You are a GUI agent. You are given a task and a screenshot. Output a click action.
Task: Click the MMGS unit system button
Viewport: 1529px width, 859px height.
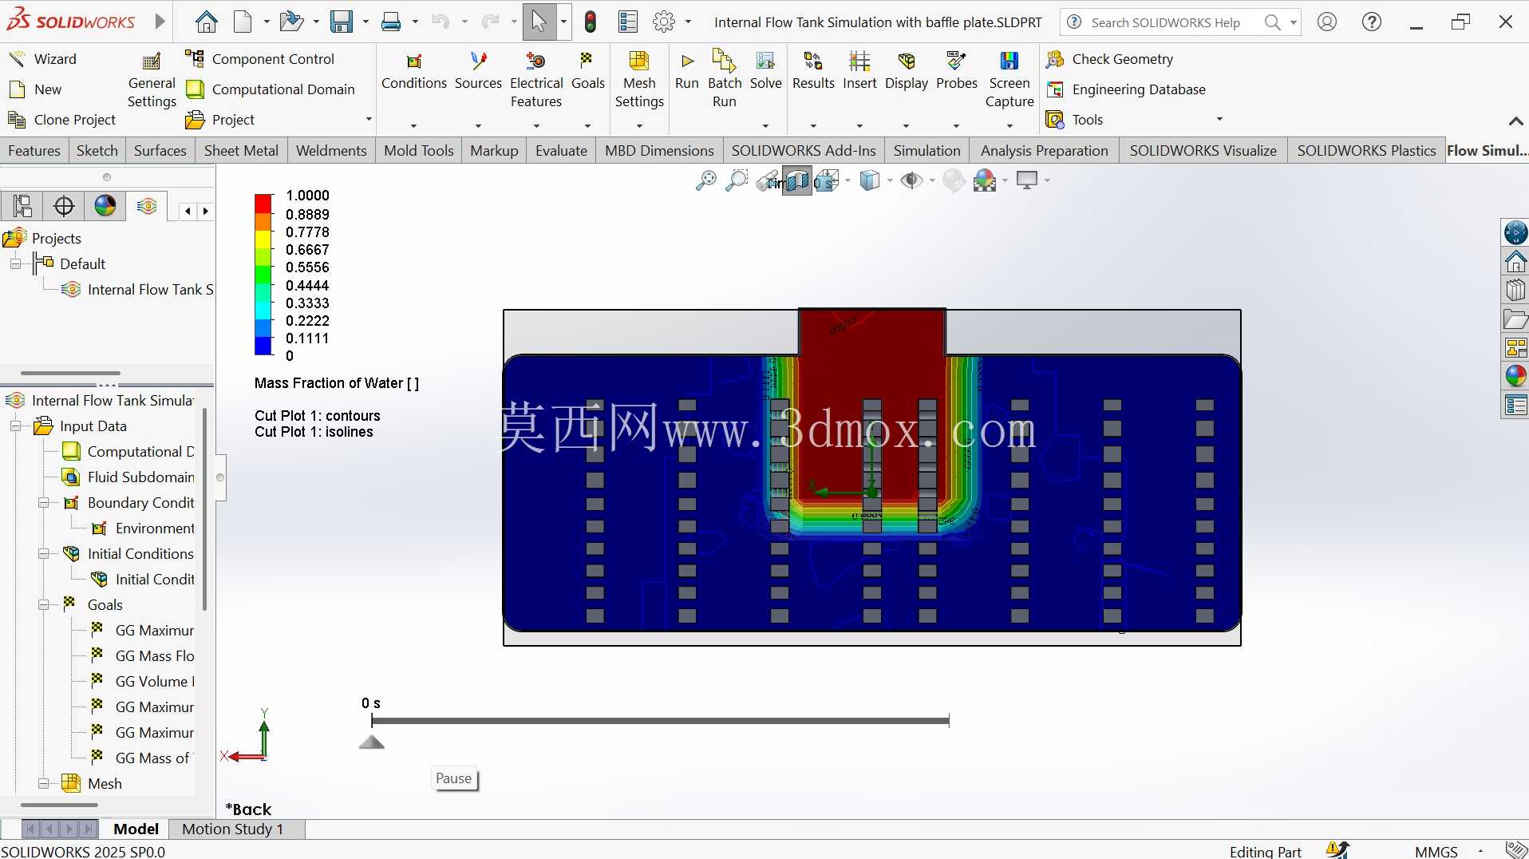point(1436,852)
